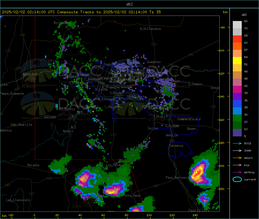Click the Carmensa map label
Viewport: 259px width, 219px height.
[x=176, y=146]
